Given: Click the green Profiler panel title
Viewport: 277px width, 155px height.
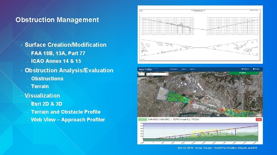Looking at the screenshot, I should 243,73.
